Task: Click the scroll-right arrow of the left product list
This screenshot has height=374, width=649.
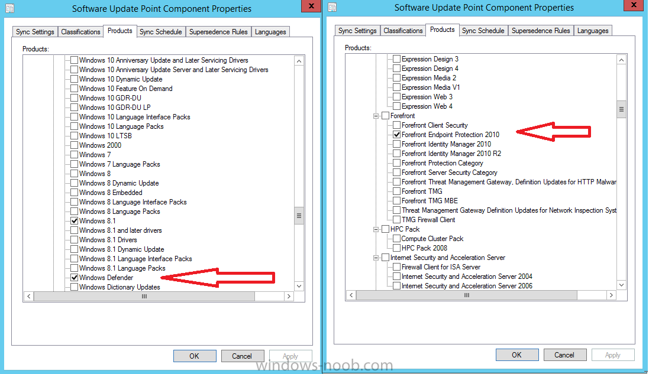Action: pyautogui.click(x=289, y=297)
